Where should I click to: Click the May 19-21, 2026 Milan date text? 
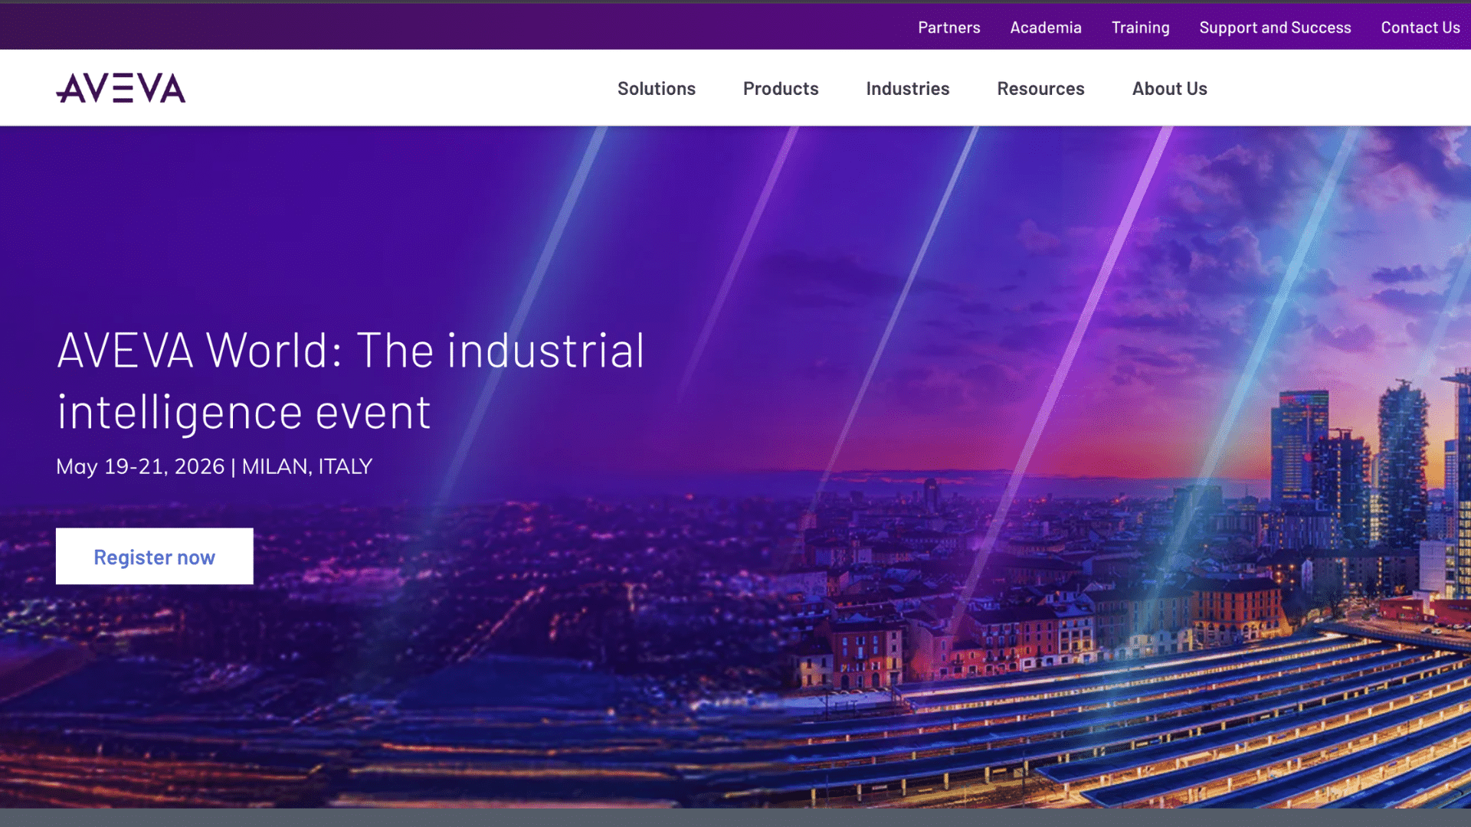tap(215, 466)
